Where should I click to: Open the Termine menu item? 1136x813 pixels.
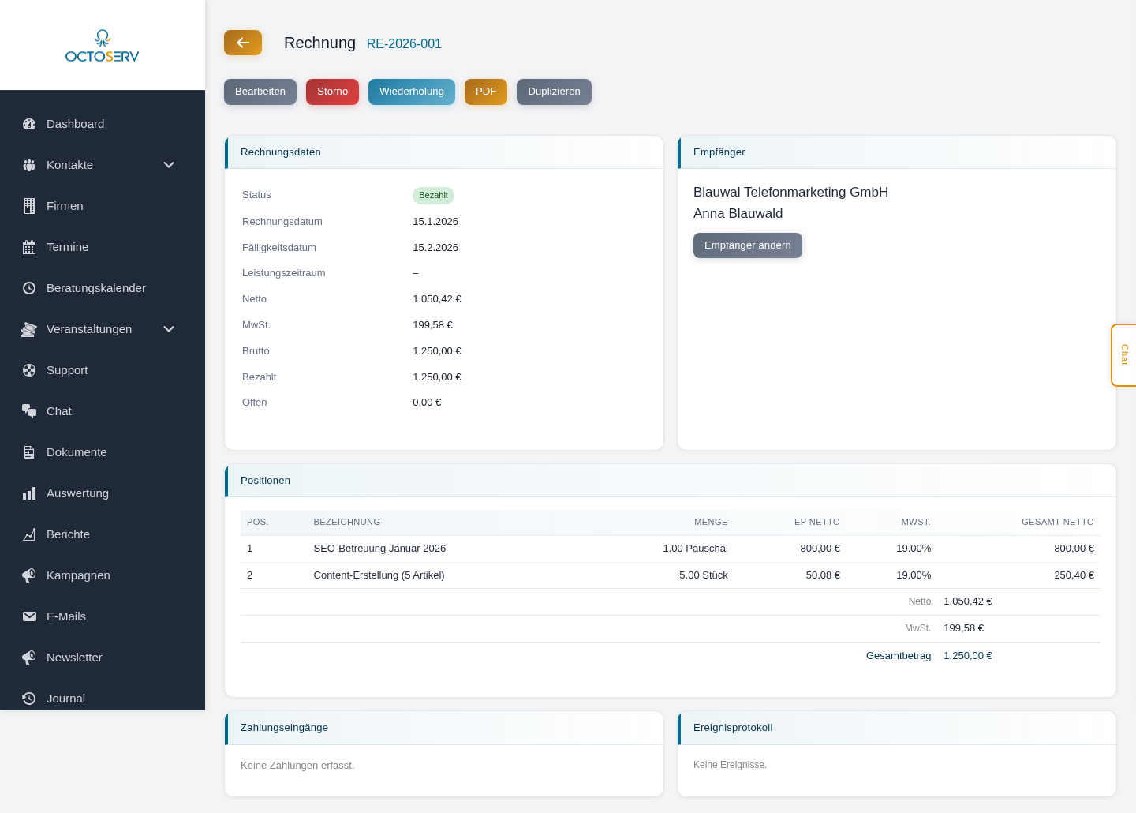(x=103, y=247)
